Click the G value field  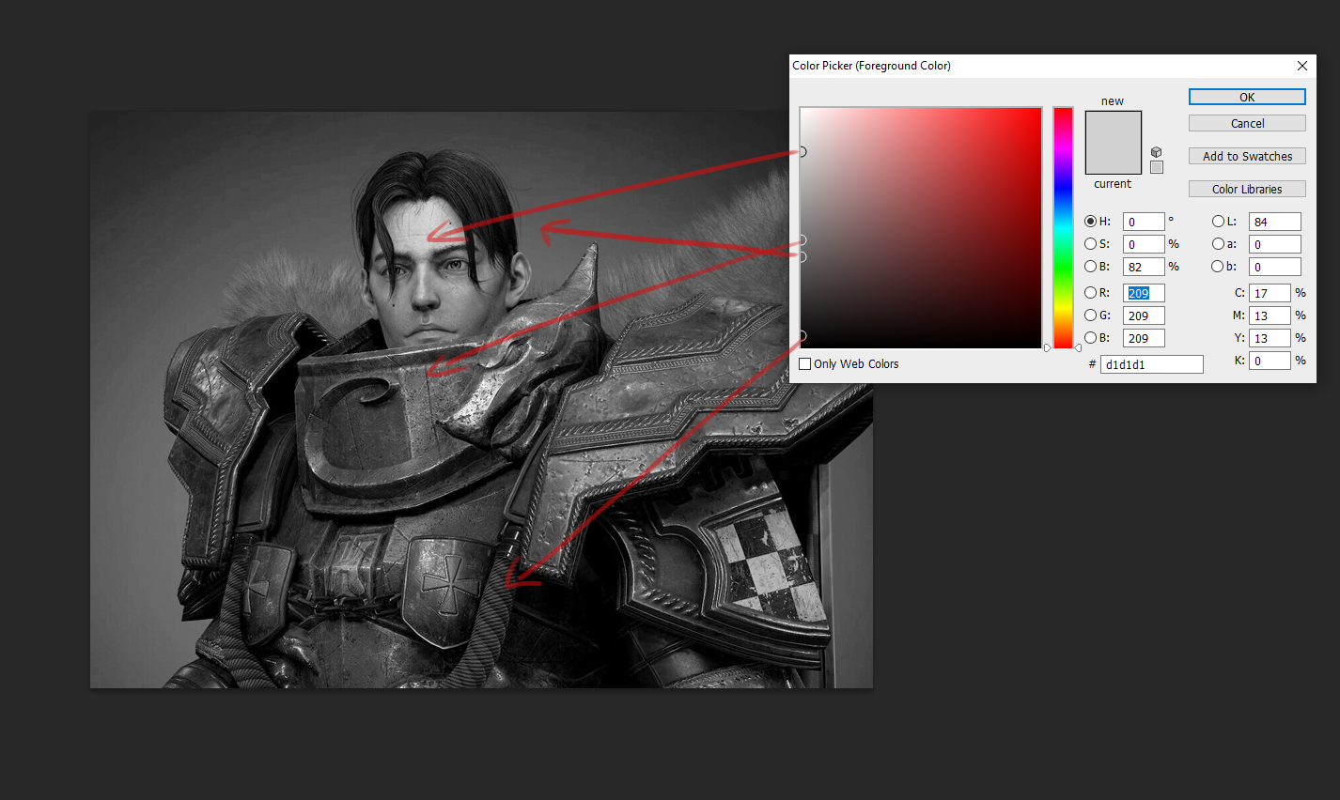1144,315
